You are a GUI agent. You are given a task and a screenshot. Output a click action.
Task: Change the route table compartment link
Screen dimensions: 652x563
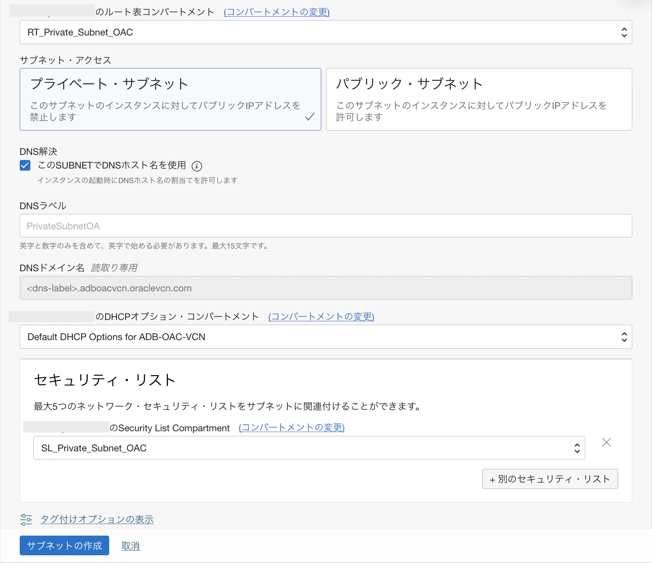pos(277,12)
